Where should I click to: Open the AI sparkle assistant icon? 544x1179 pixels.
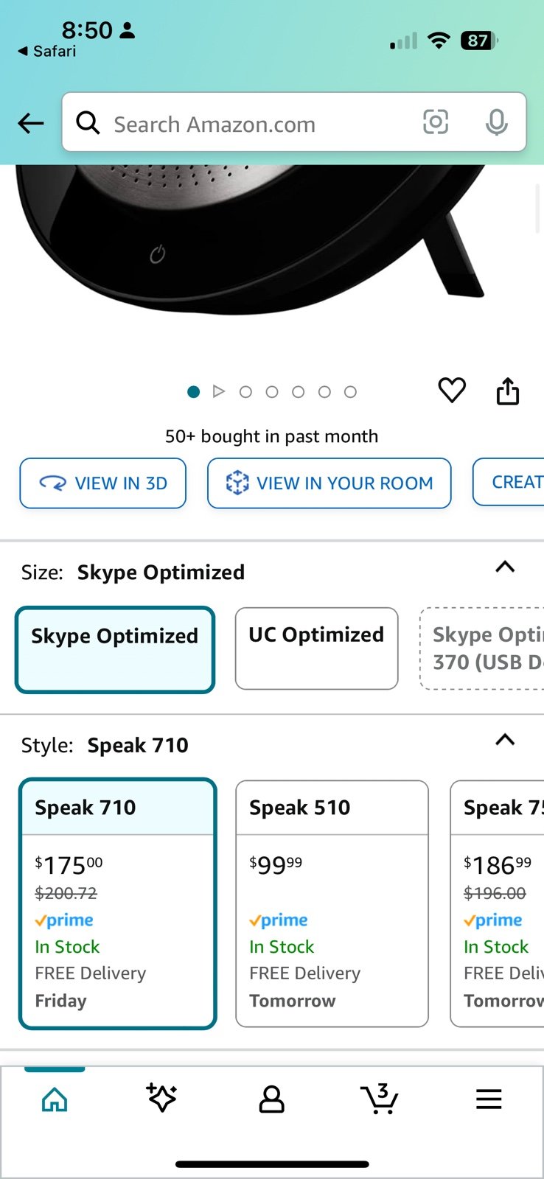[161, 1098]
